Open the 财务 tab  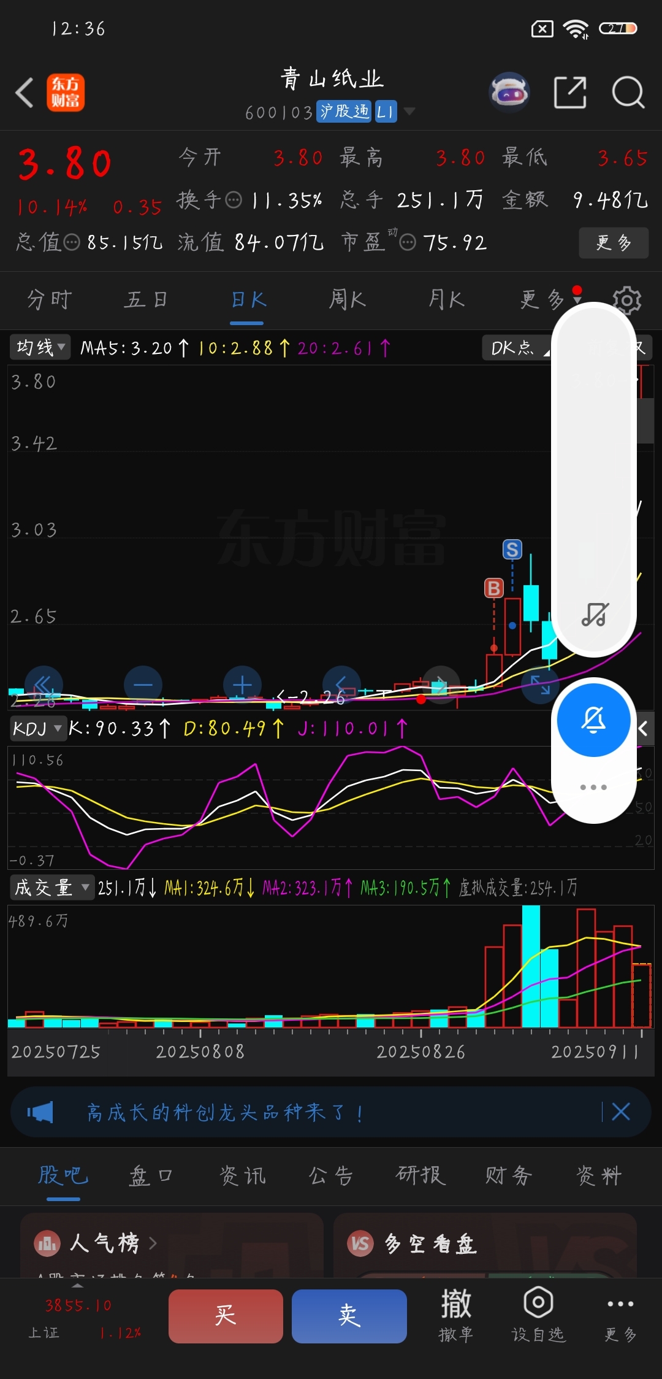point(509,1175)
